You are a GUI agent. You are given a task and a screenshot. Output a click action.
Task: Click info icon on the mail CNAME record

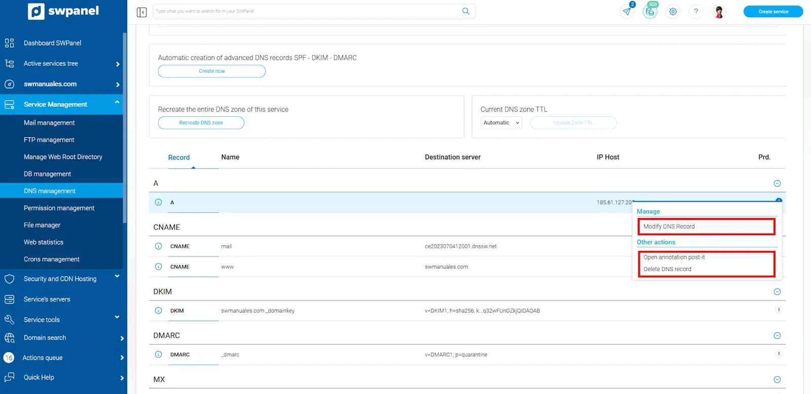click(x=158, y=246)
